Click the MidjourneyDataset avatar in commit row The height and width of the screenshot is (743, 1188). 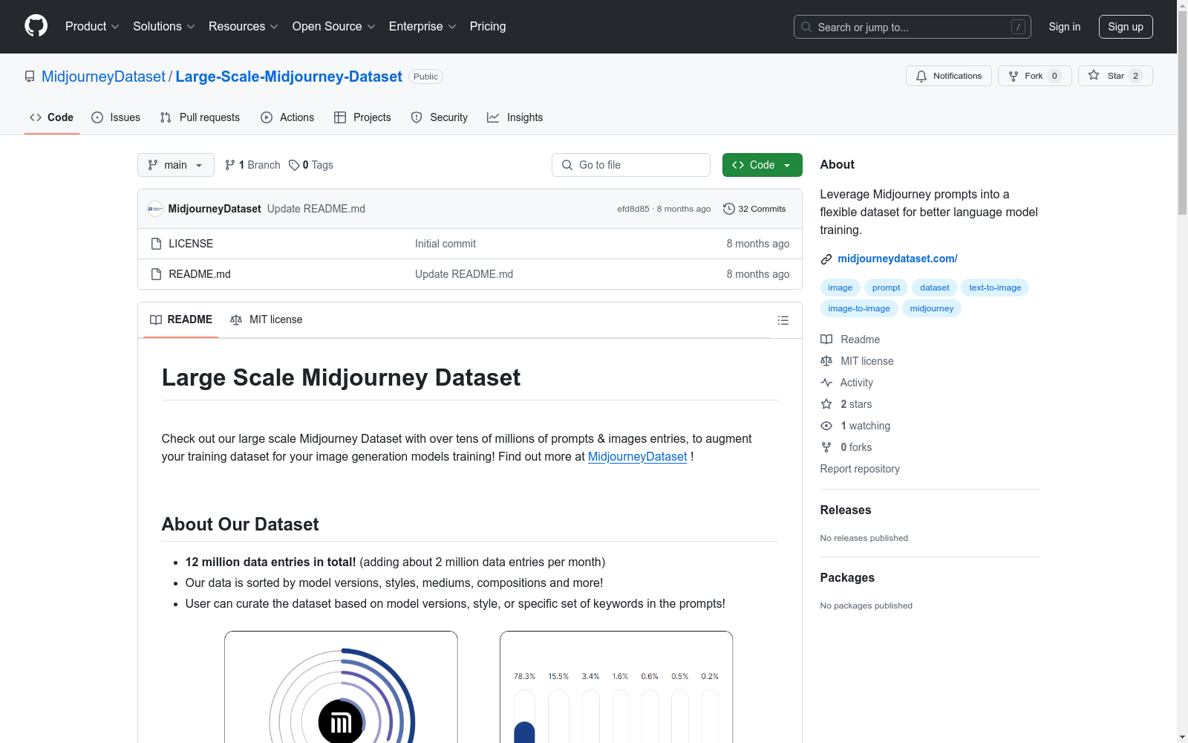[155, 209]
